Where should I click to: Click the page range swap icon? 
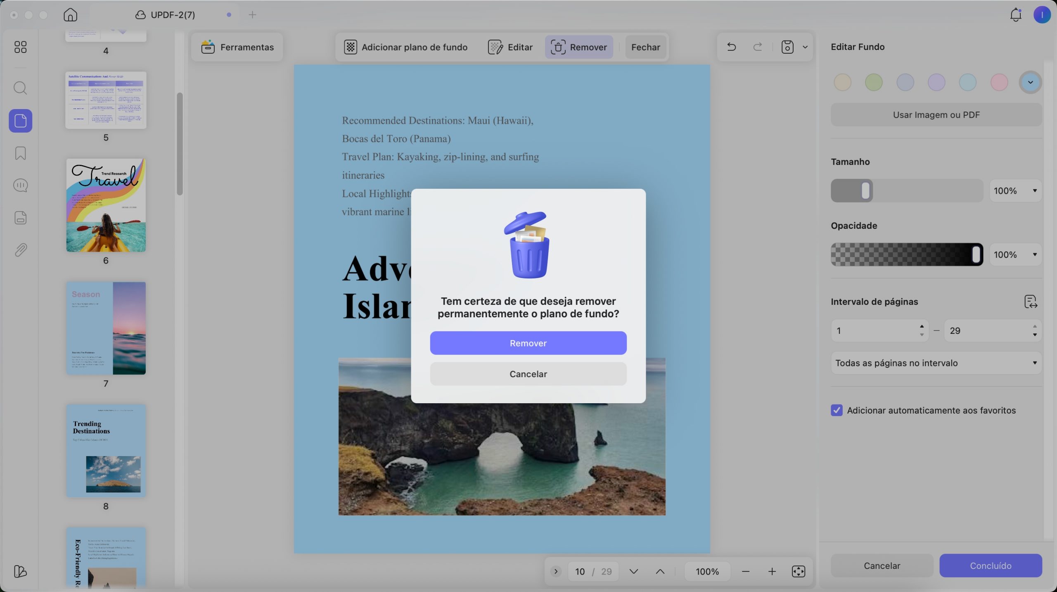click(x=1031, y=302)
